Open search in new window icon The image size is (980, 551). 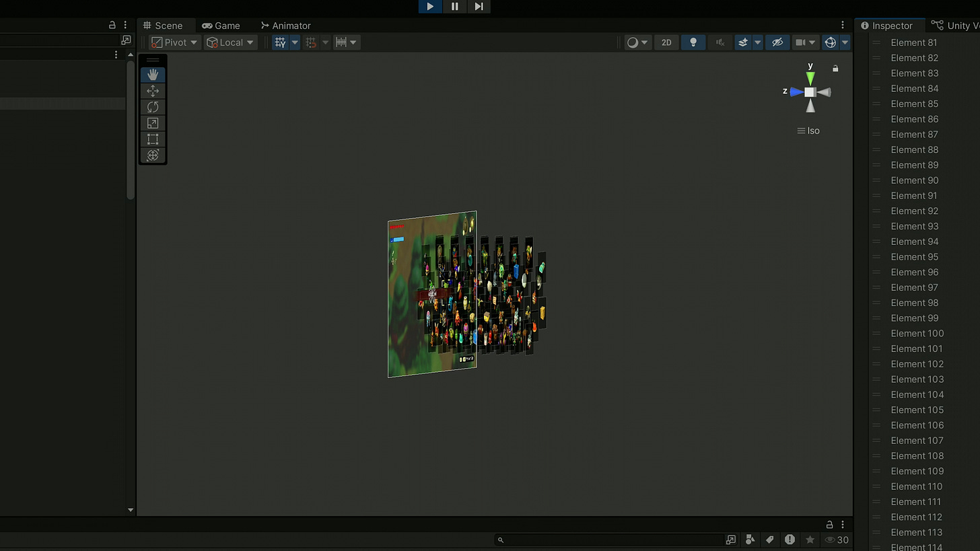tap(731, 540)
